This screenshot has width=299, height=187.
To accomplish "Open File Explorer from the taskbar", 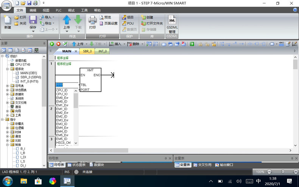I will point(24,181).
